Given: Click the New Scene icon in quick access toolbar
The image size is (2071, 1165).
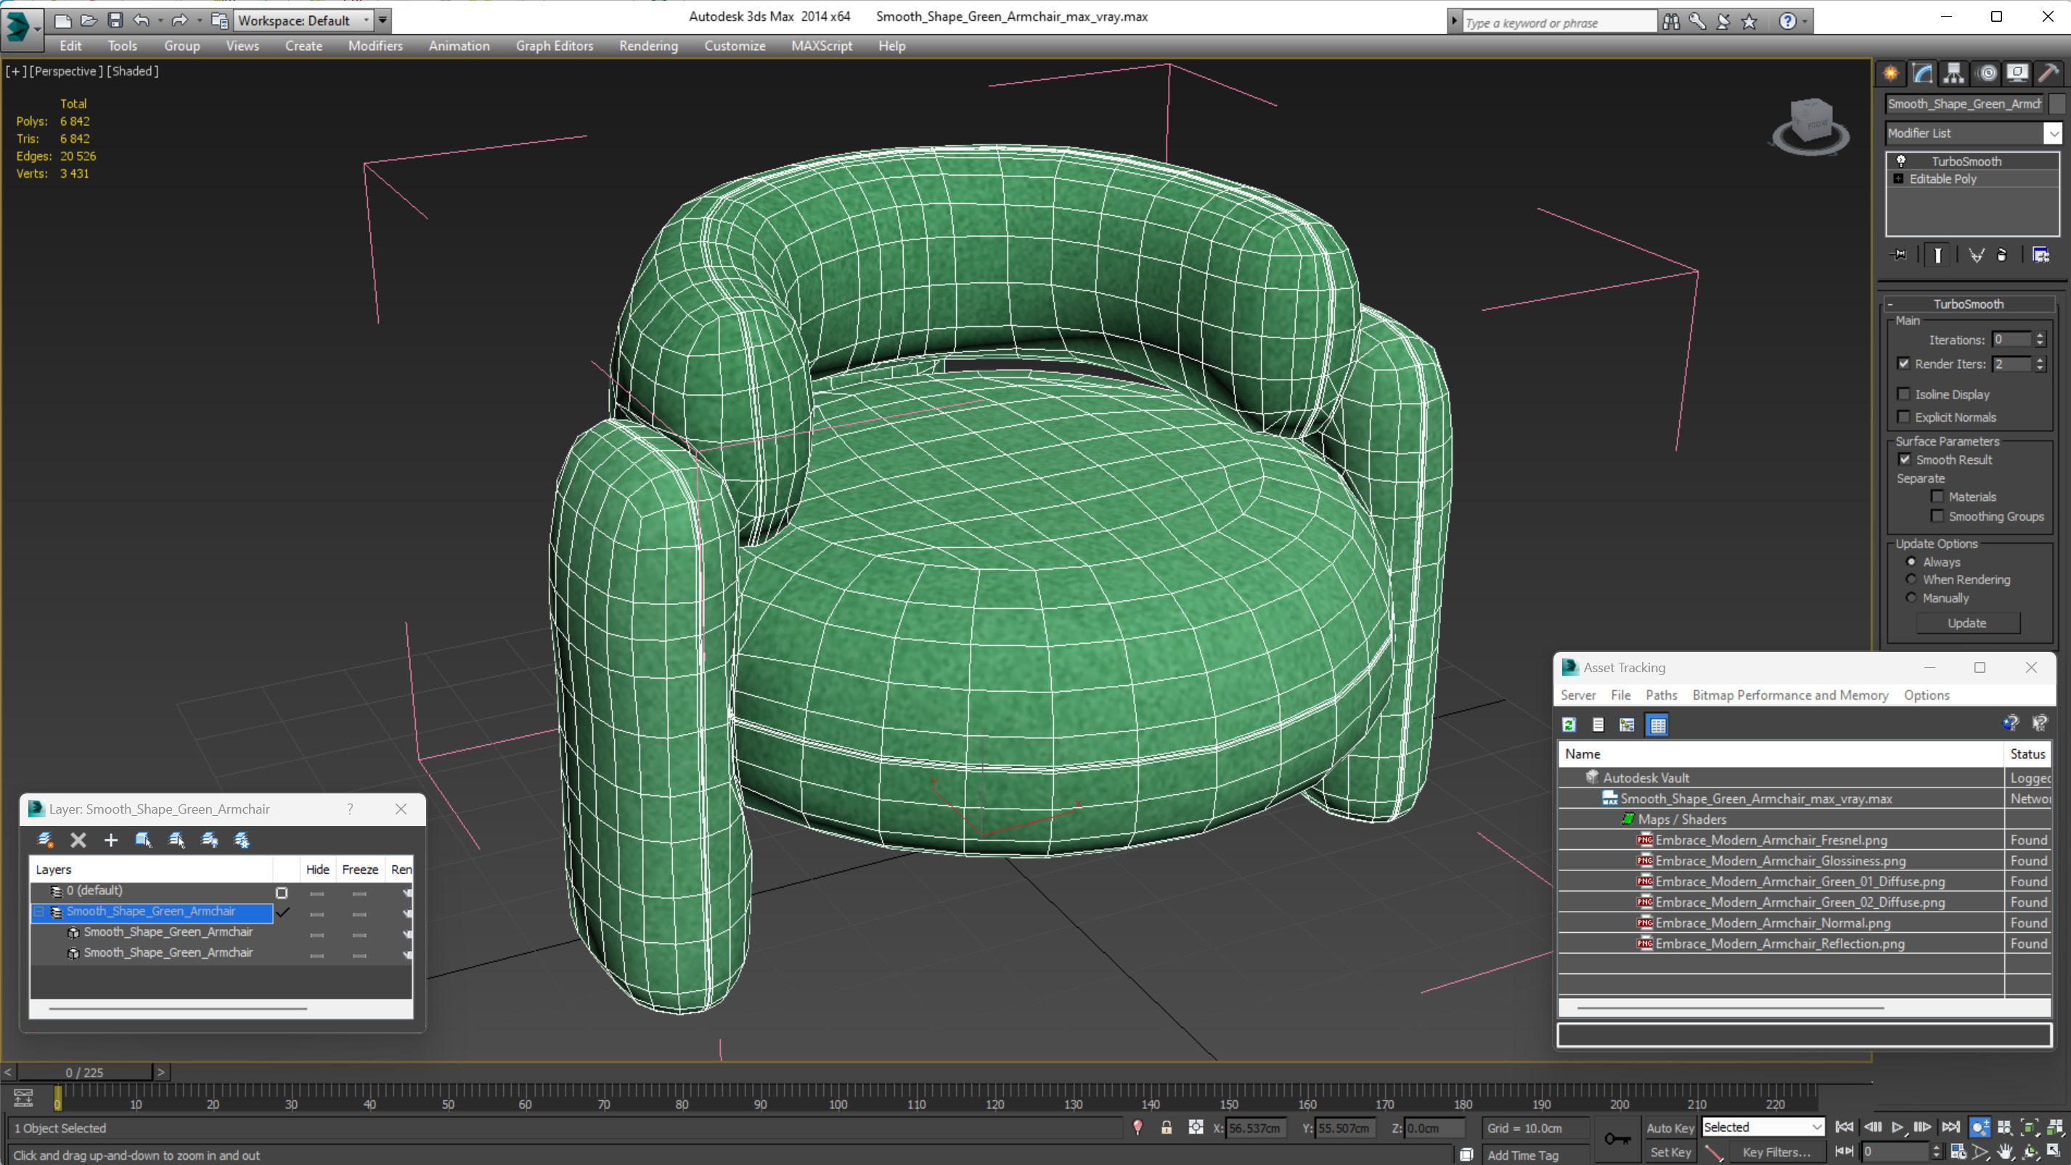Looking at the screenshot, I should 62,20.
